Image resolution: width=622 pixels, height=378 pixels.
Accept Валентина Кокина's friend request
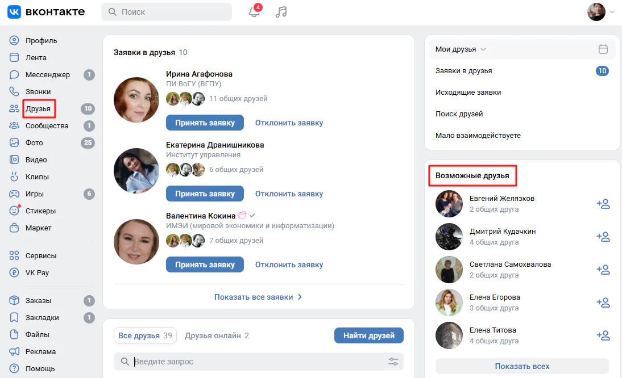205,264
